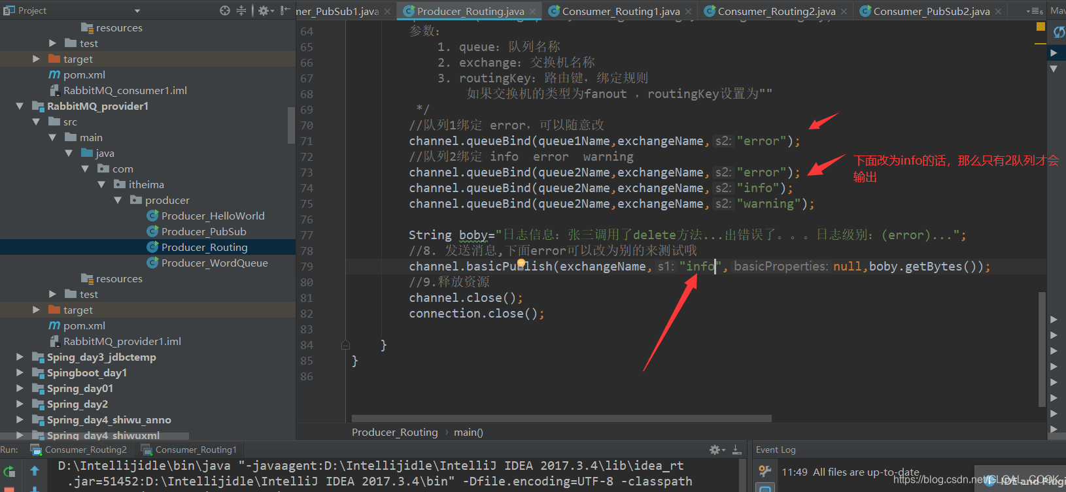Collapse the com package
This screenshot has height=492, width=1066.
click(x=85, y=169)
